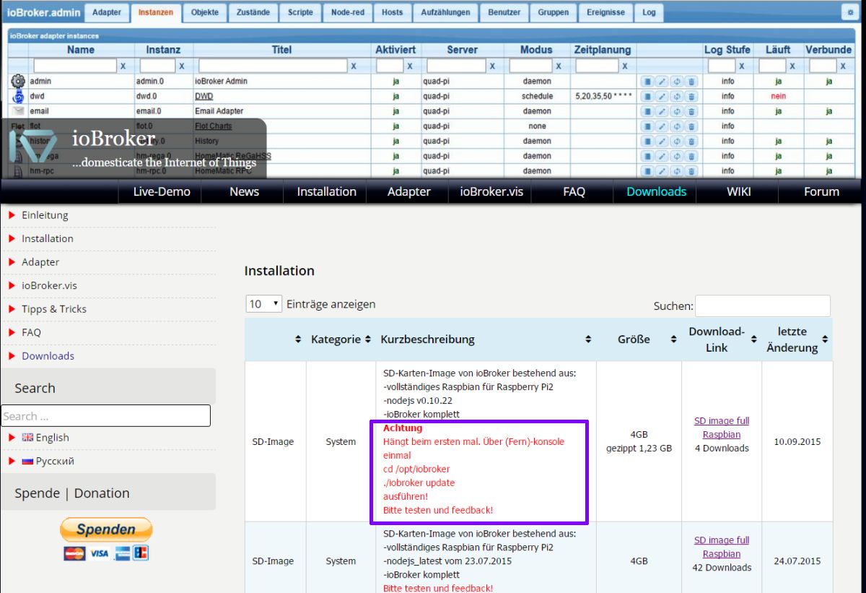Click the pencil icon in the email.0 row
The height and width of the screenshot is (593, 866).
click(x=662, y=111)
